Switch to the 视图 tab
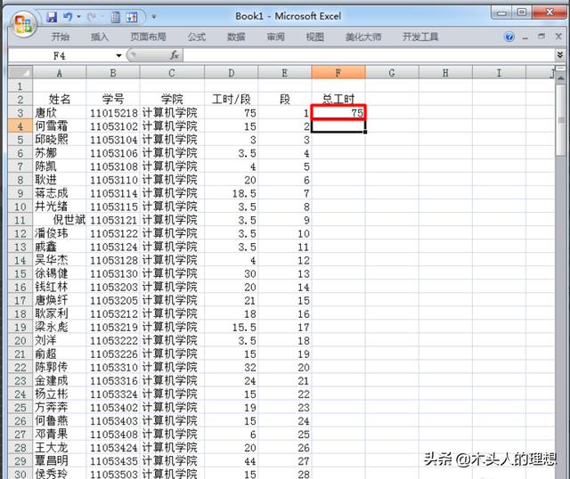Image resolution: width=570 pixels, height=479 pixels. [314, 37]
